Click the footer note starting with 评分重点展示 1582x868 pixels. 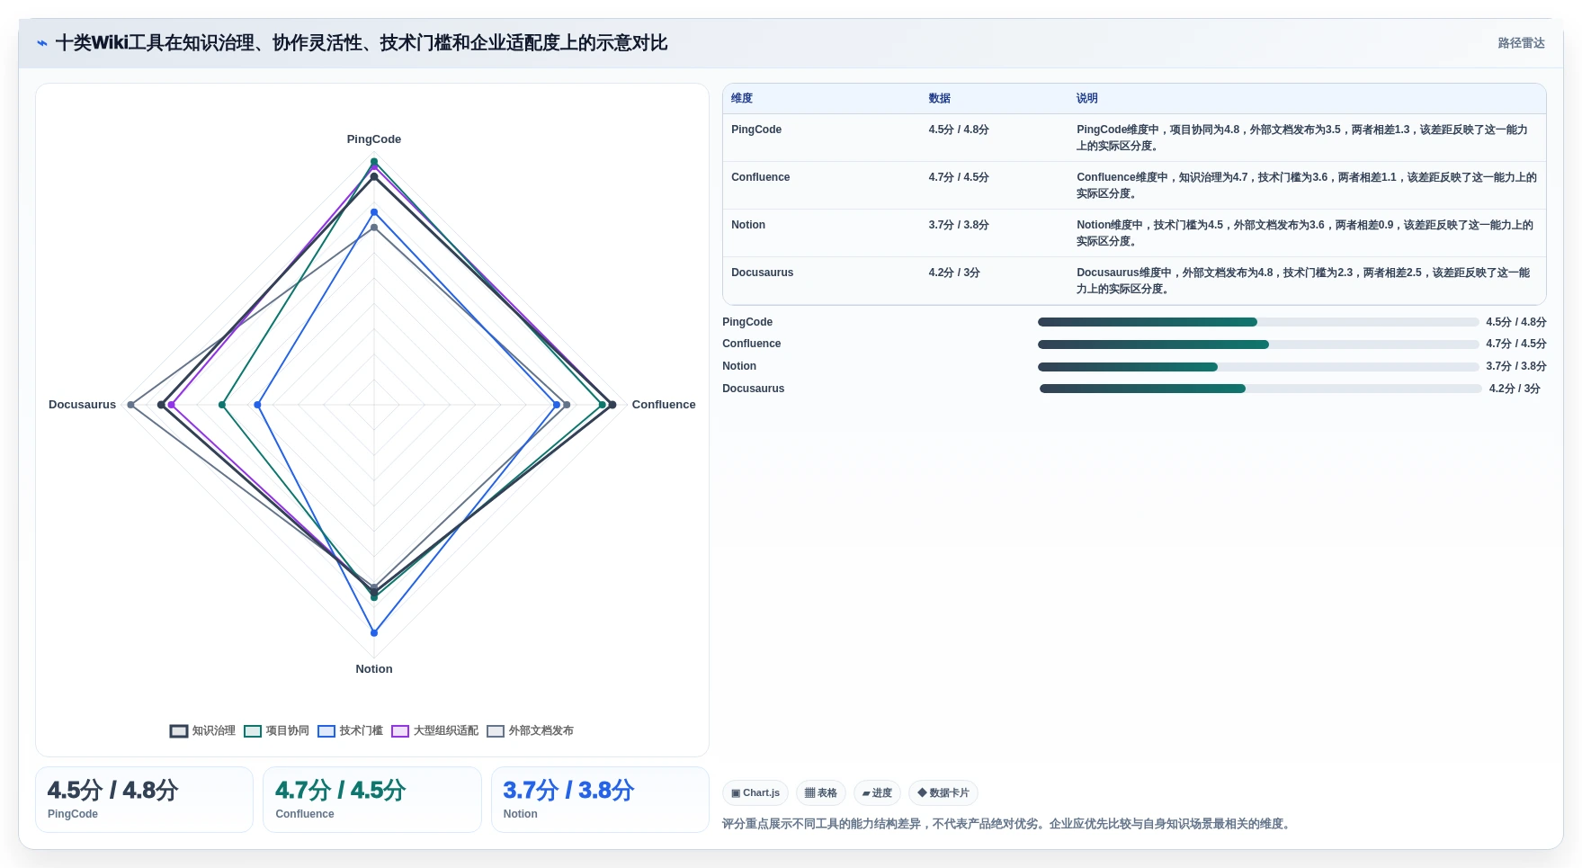[x=1008, y=824]
